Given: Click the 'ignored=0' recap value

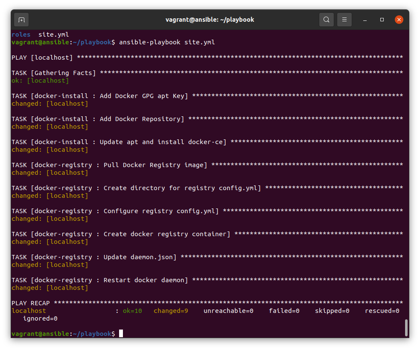Looking at the screenshot, I should tap(40, 318).
